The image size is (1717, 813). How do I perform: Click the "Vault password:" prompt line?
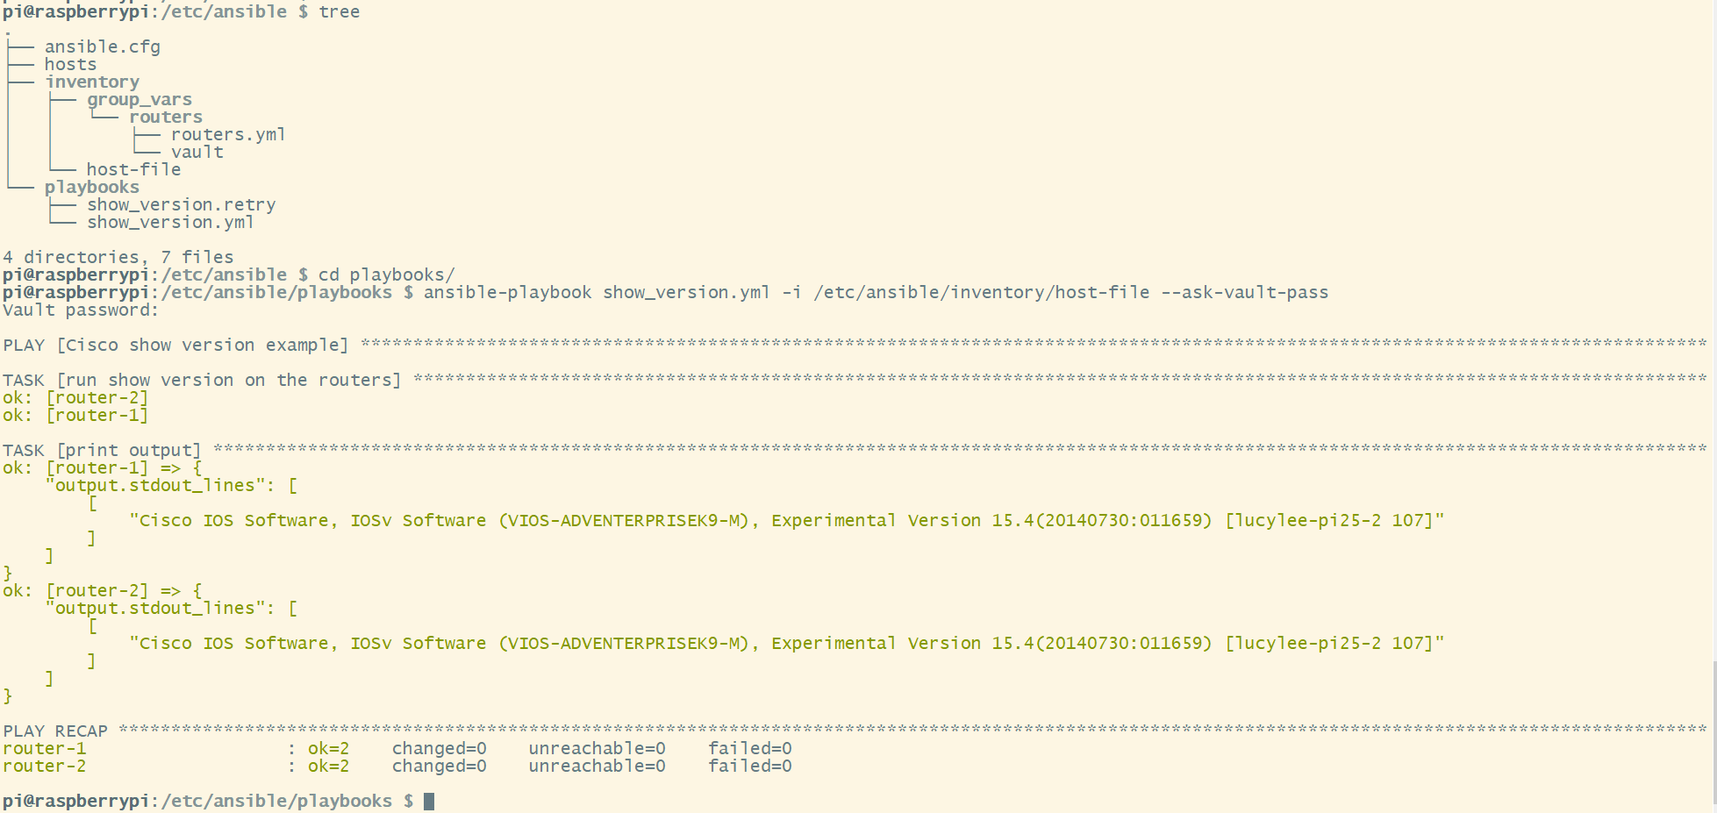tap(80, 310)
